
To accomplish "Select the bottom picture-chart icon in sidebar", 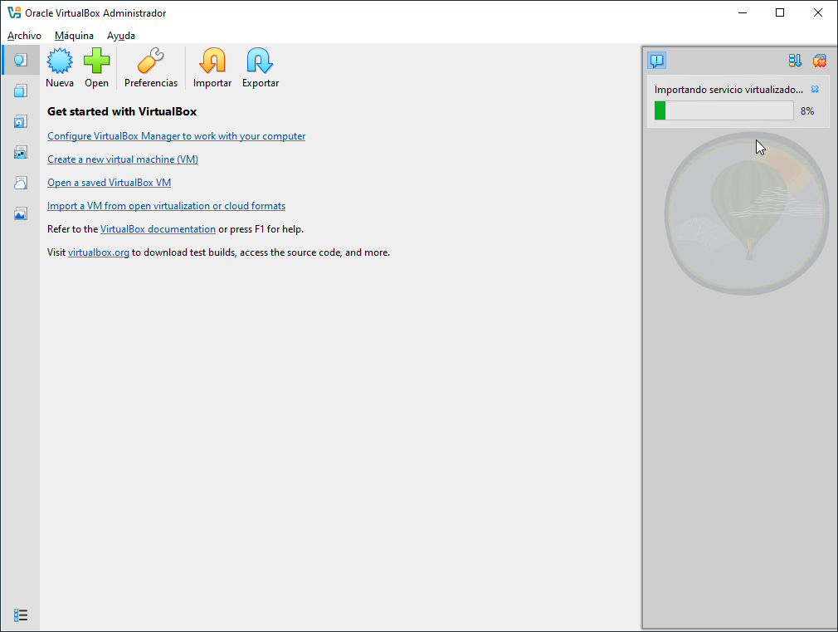I will coord(21,213).
